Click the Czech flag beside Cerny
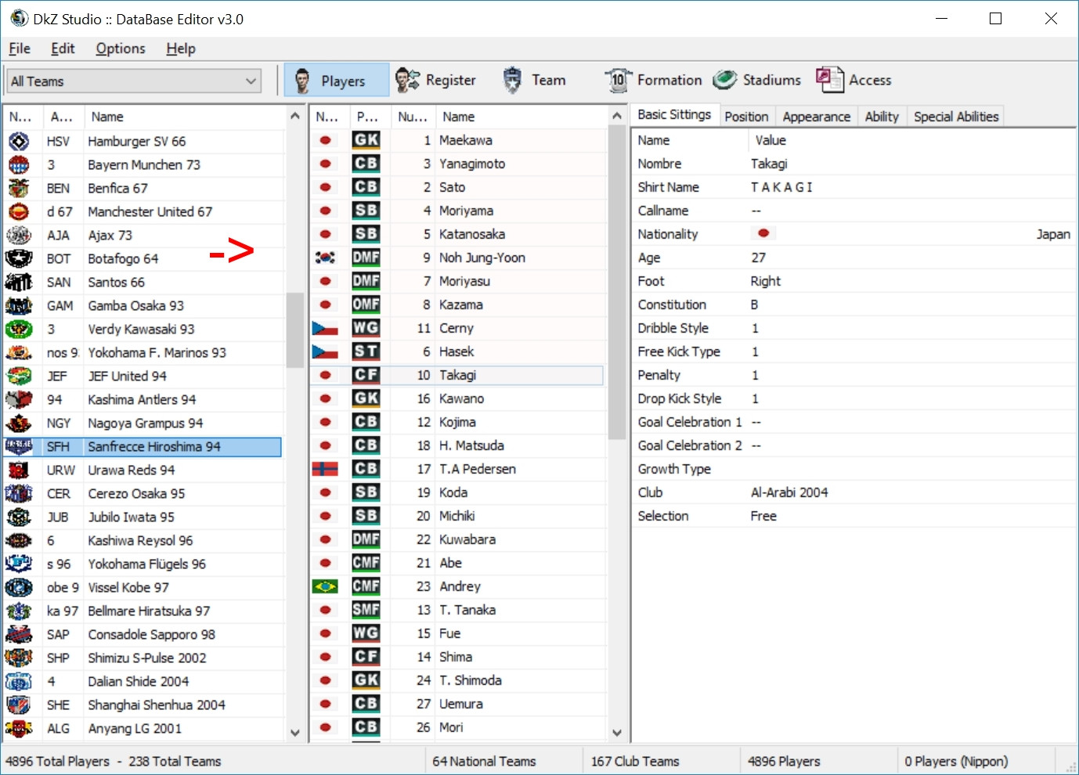 point(325,328)
